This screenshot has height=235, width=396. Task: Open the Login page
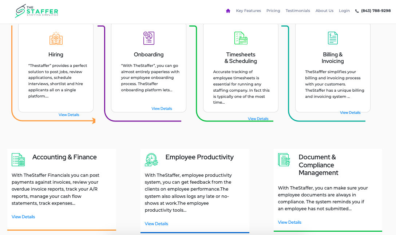344,11
